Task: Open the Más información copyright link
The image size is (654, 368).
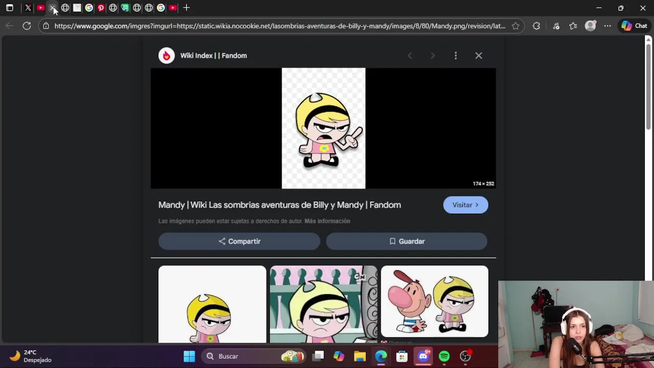Action: coord(328,221)
